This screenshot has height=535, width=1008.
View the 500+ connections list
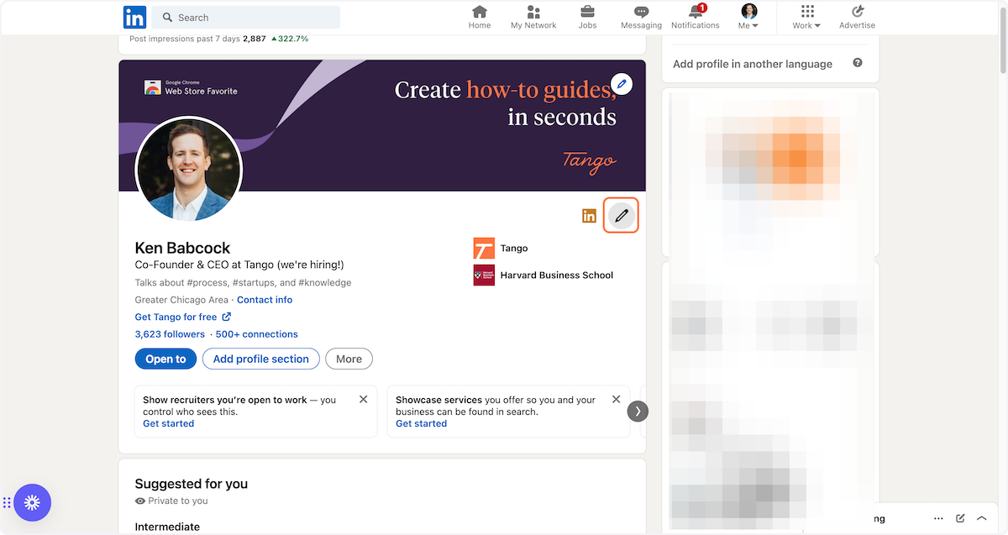[x=257, y=334]
